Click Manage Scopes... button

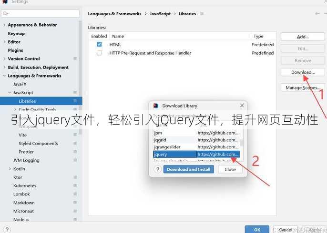point(303,87)
